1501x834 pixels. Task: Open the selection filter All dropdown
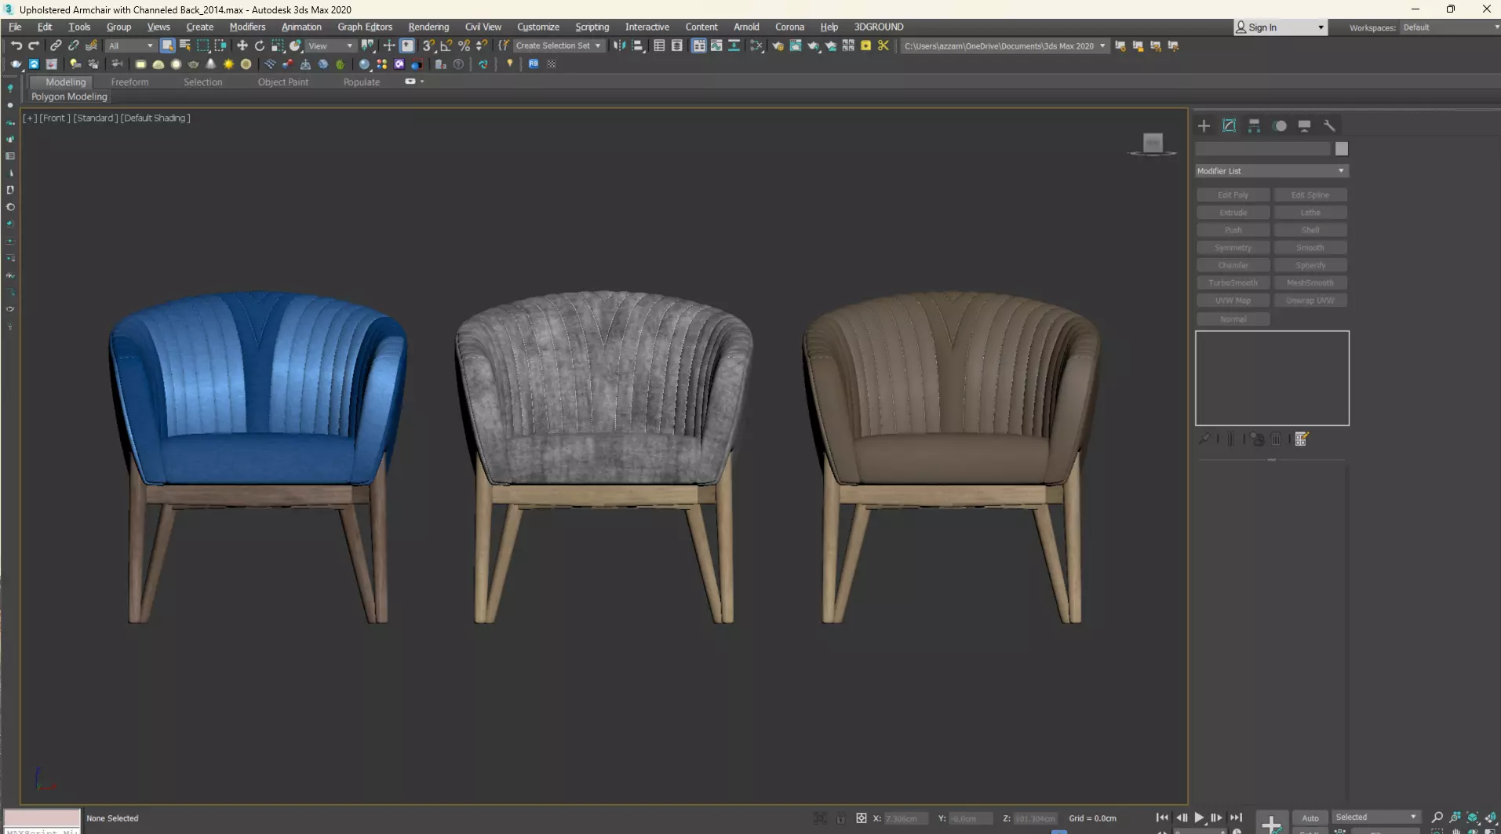pos(130,46)
